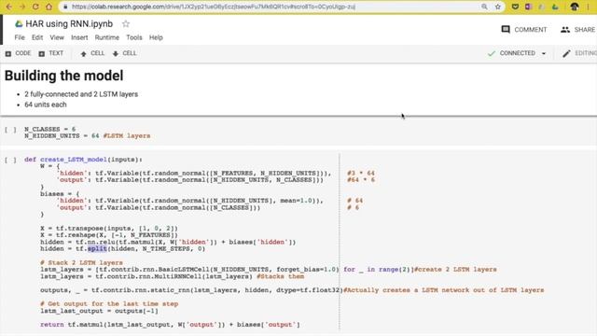Click the 'Building the model' heading
Viewport: 597px width, 336px height.
coord(64,76)
